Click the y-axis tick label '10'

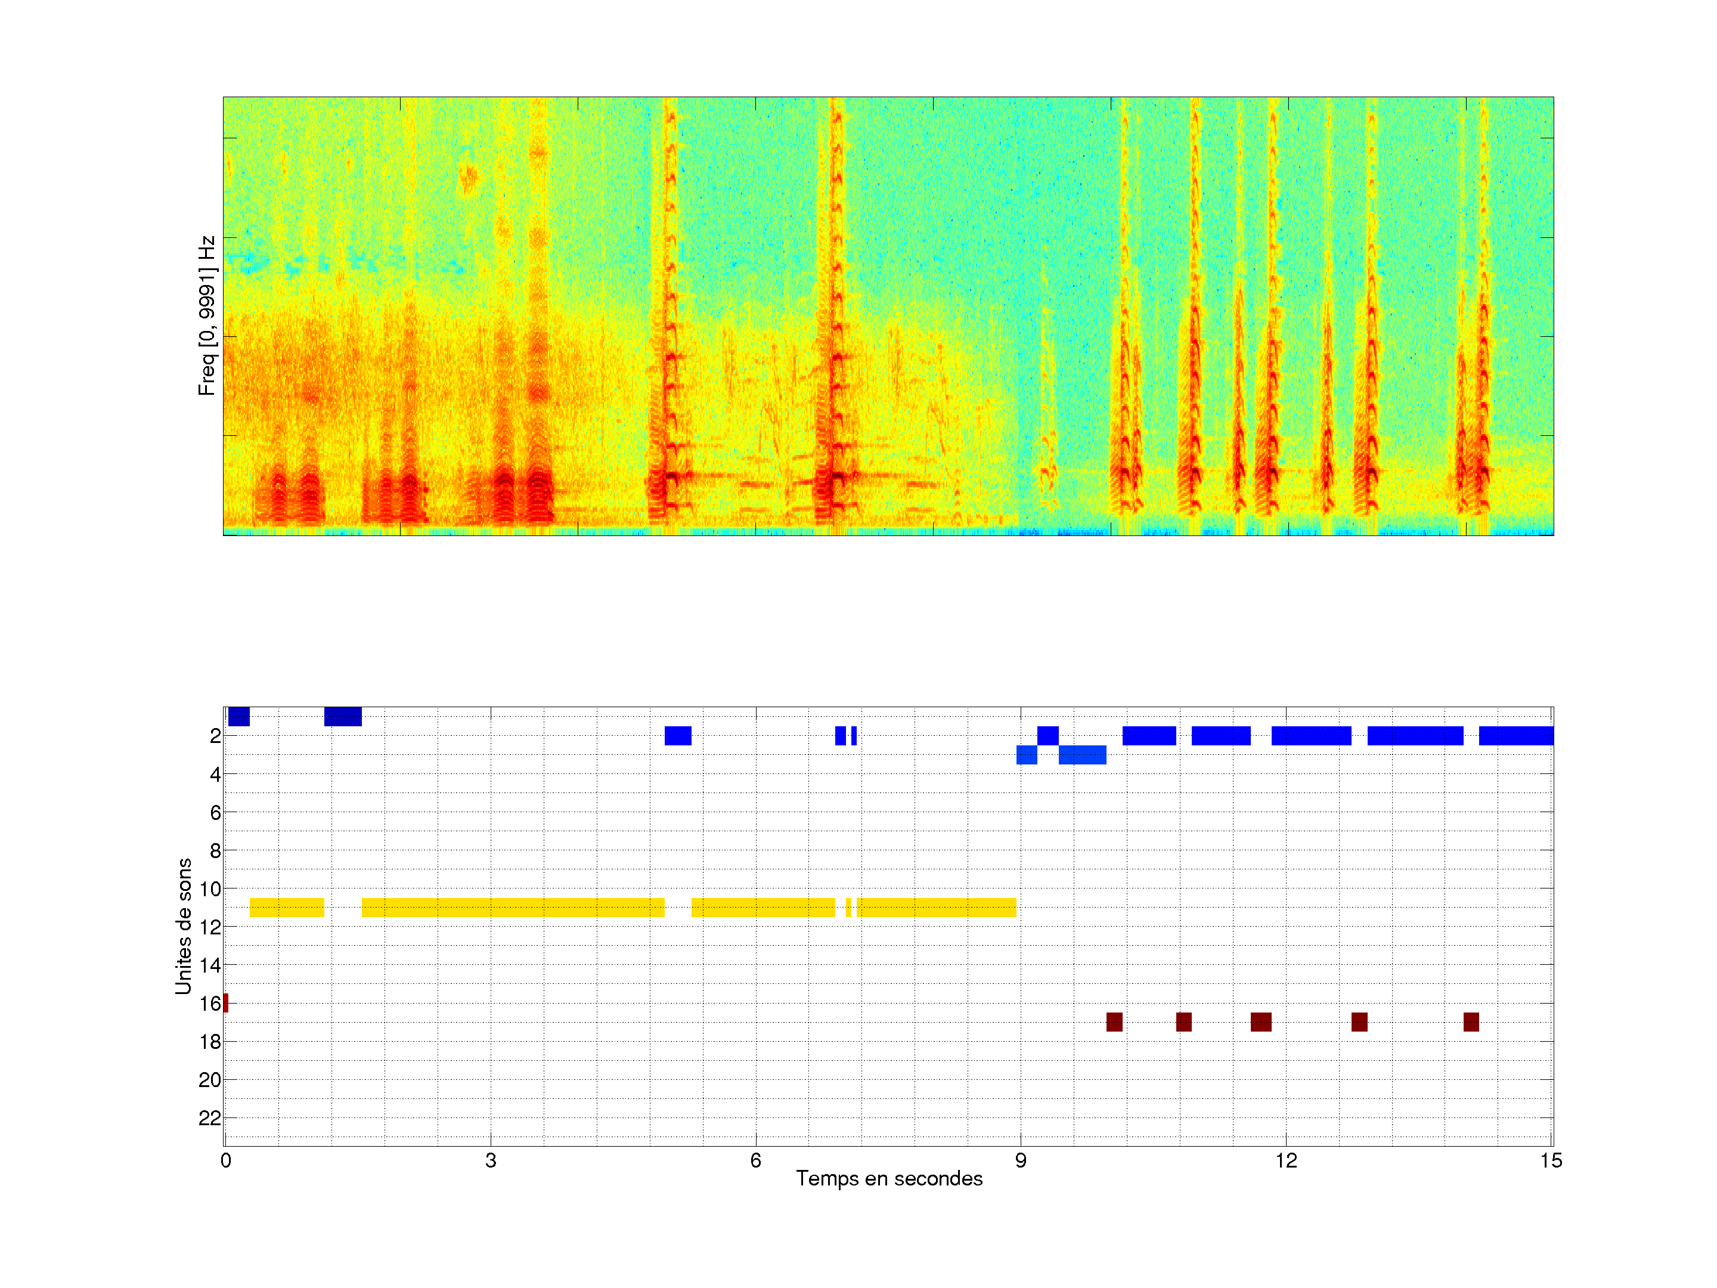click(210, 888)
